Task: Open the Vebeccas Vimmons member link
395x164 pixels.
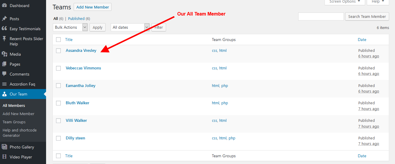Action: (83, 68)
